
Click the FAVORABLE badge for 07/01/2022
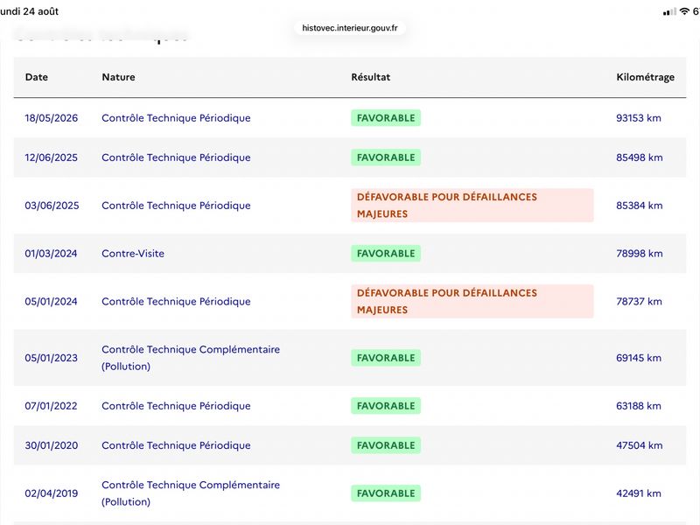pos(386,406)
